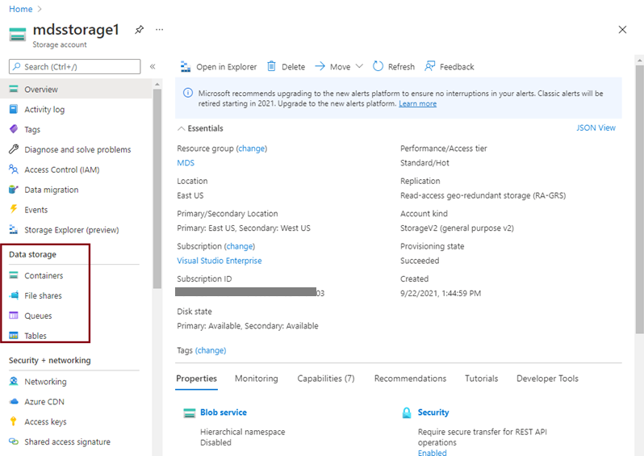Click the Shared access signature icon
Screen dimensions: 644x456
(14, 441)
